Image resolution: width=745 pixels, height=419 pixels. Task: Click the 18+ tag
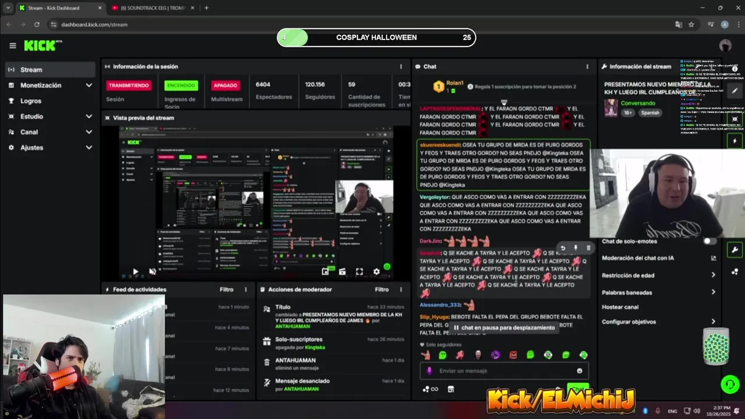coord(629,113)
